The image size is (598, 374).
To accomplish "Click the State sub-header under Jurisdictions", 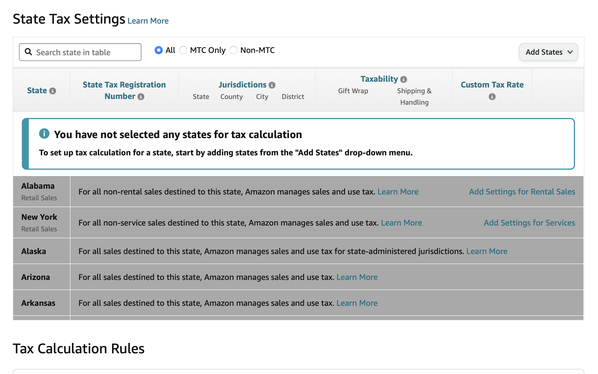I will pos(201,97).
